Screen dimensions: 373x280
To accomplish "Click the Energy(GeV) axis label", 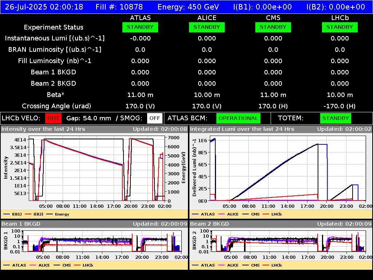I will click(x=184, y=168).
